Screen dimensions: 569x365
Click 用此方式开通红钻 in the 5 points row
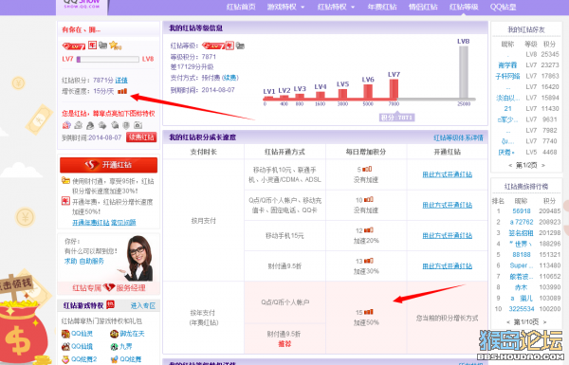coord(447,174)
